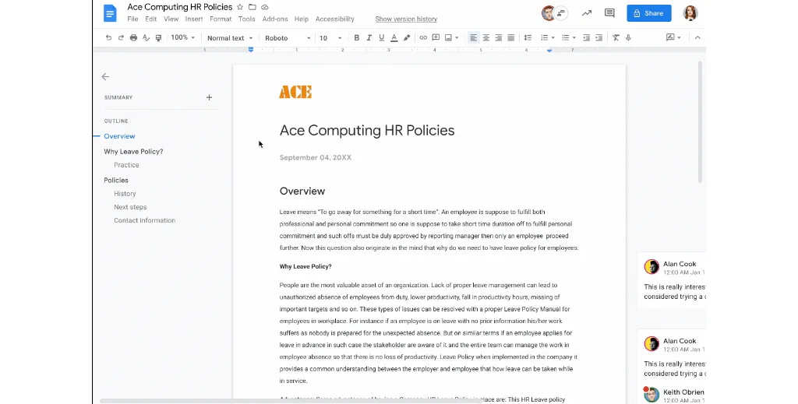Open the File menu
This screenshot has height=404, width=798.
(x=132, y=19)
